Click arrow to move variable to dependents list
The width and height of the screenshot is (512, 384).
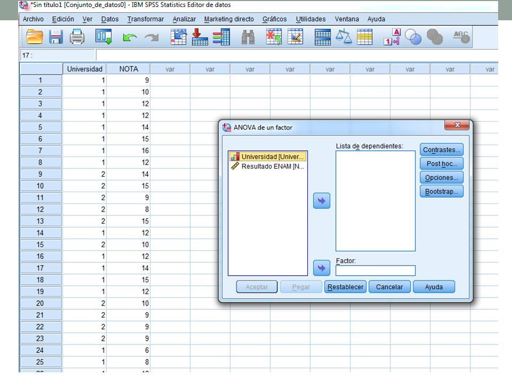tap(322, 201)
